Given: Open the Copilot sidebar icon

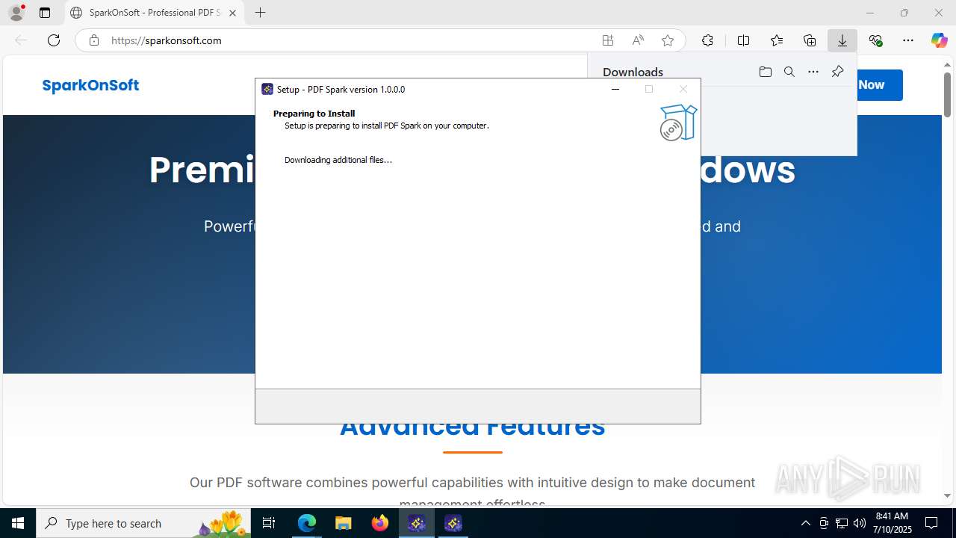Looking at the screenshot, I should coord(940,40).
